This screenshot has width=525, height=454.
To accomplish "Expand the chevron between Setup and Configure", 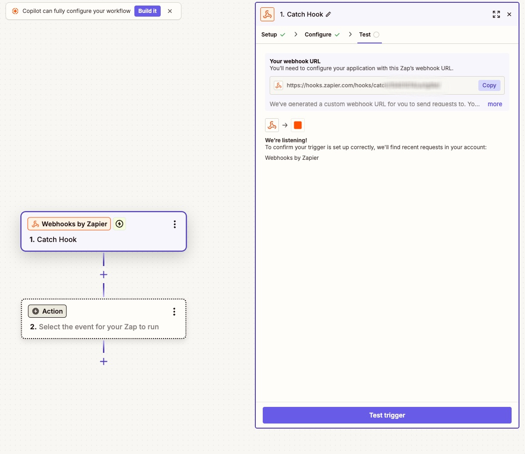I will [295, 34].
